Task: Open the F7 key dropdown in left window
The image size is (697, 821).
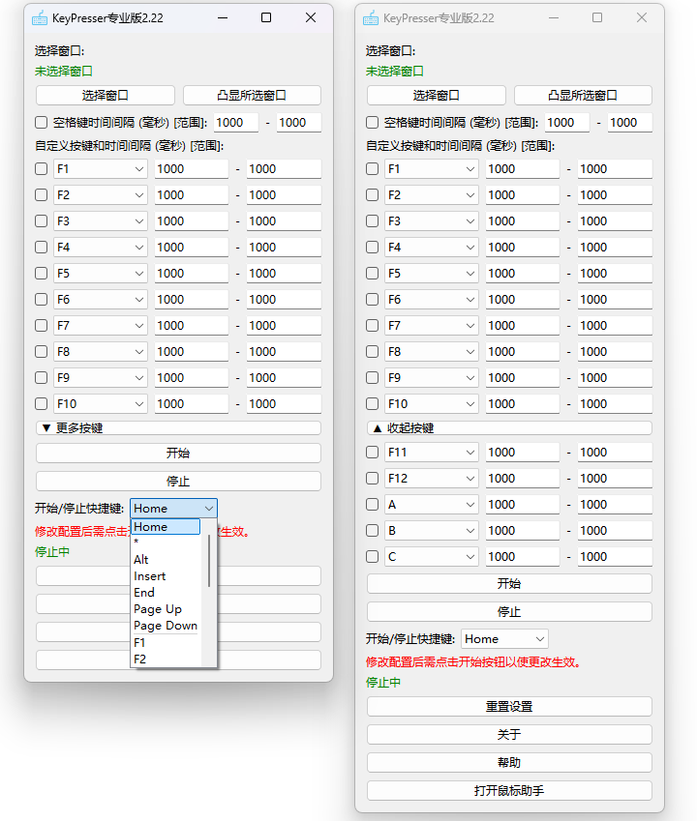Action: pyautogui.click(x=100, y=326)
